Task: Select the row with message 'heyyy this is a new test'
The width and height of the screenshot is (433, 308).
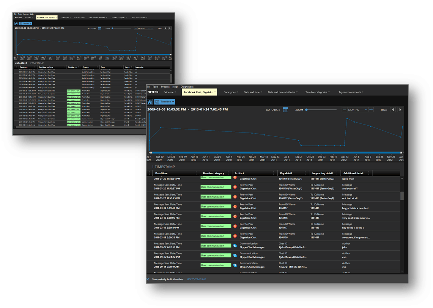Action: 273,207
